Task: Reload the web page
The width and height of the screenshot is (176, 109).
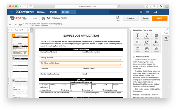Action: coord(119,6)
